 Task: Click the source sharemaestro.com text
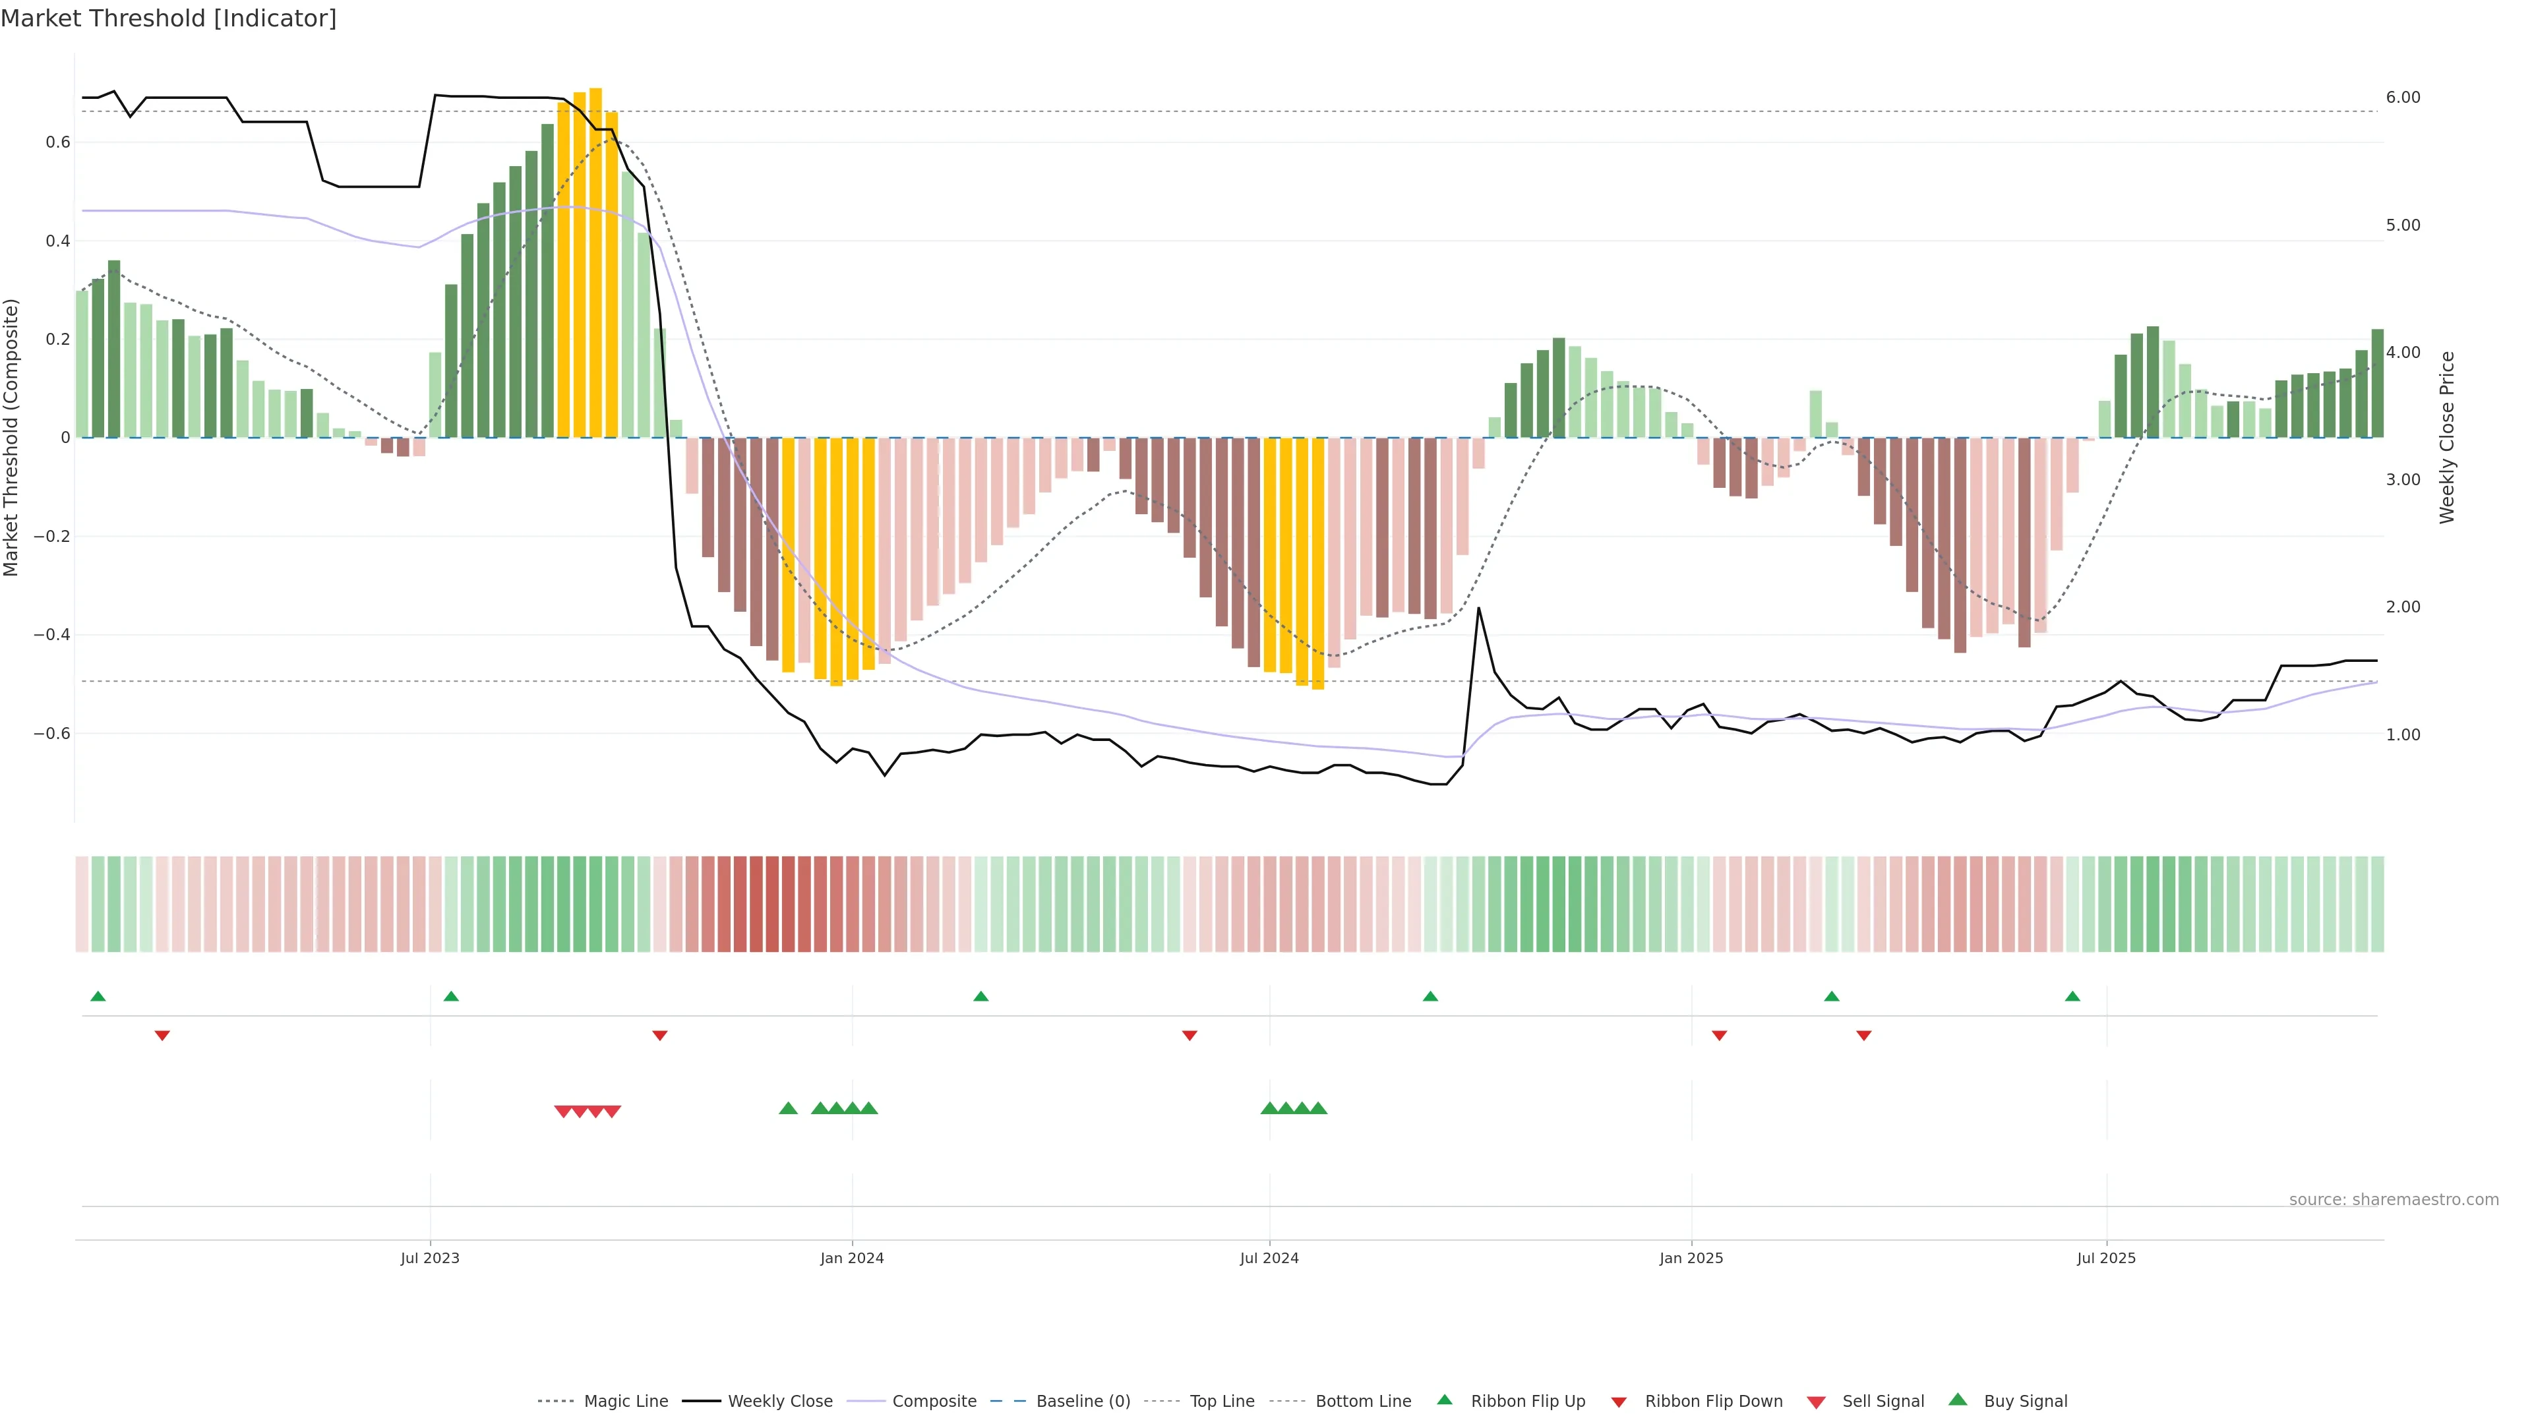click(x=2394, y=1200)
